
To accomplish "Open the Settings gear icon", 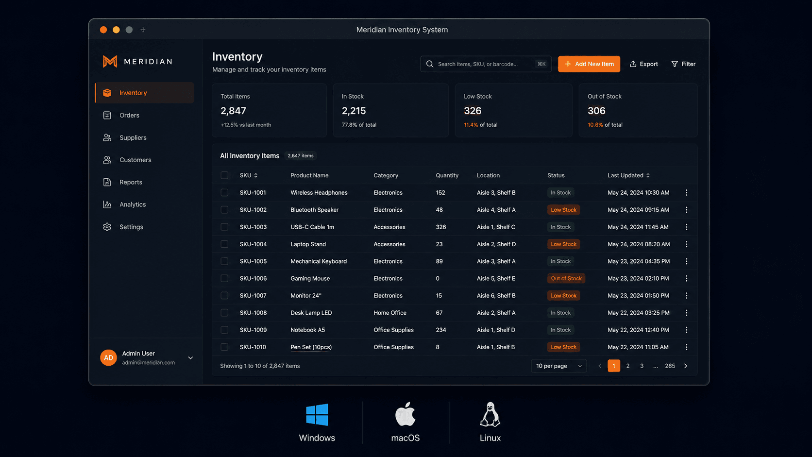I will [x=107, y=227].
